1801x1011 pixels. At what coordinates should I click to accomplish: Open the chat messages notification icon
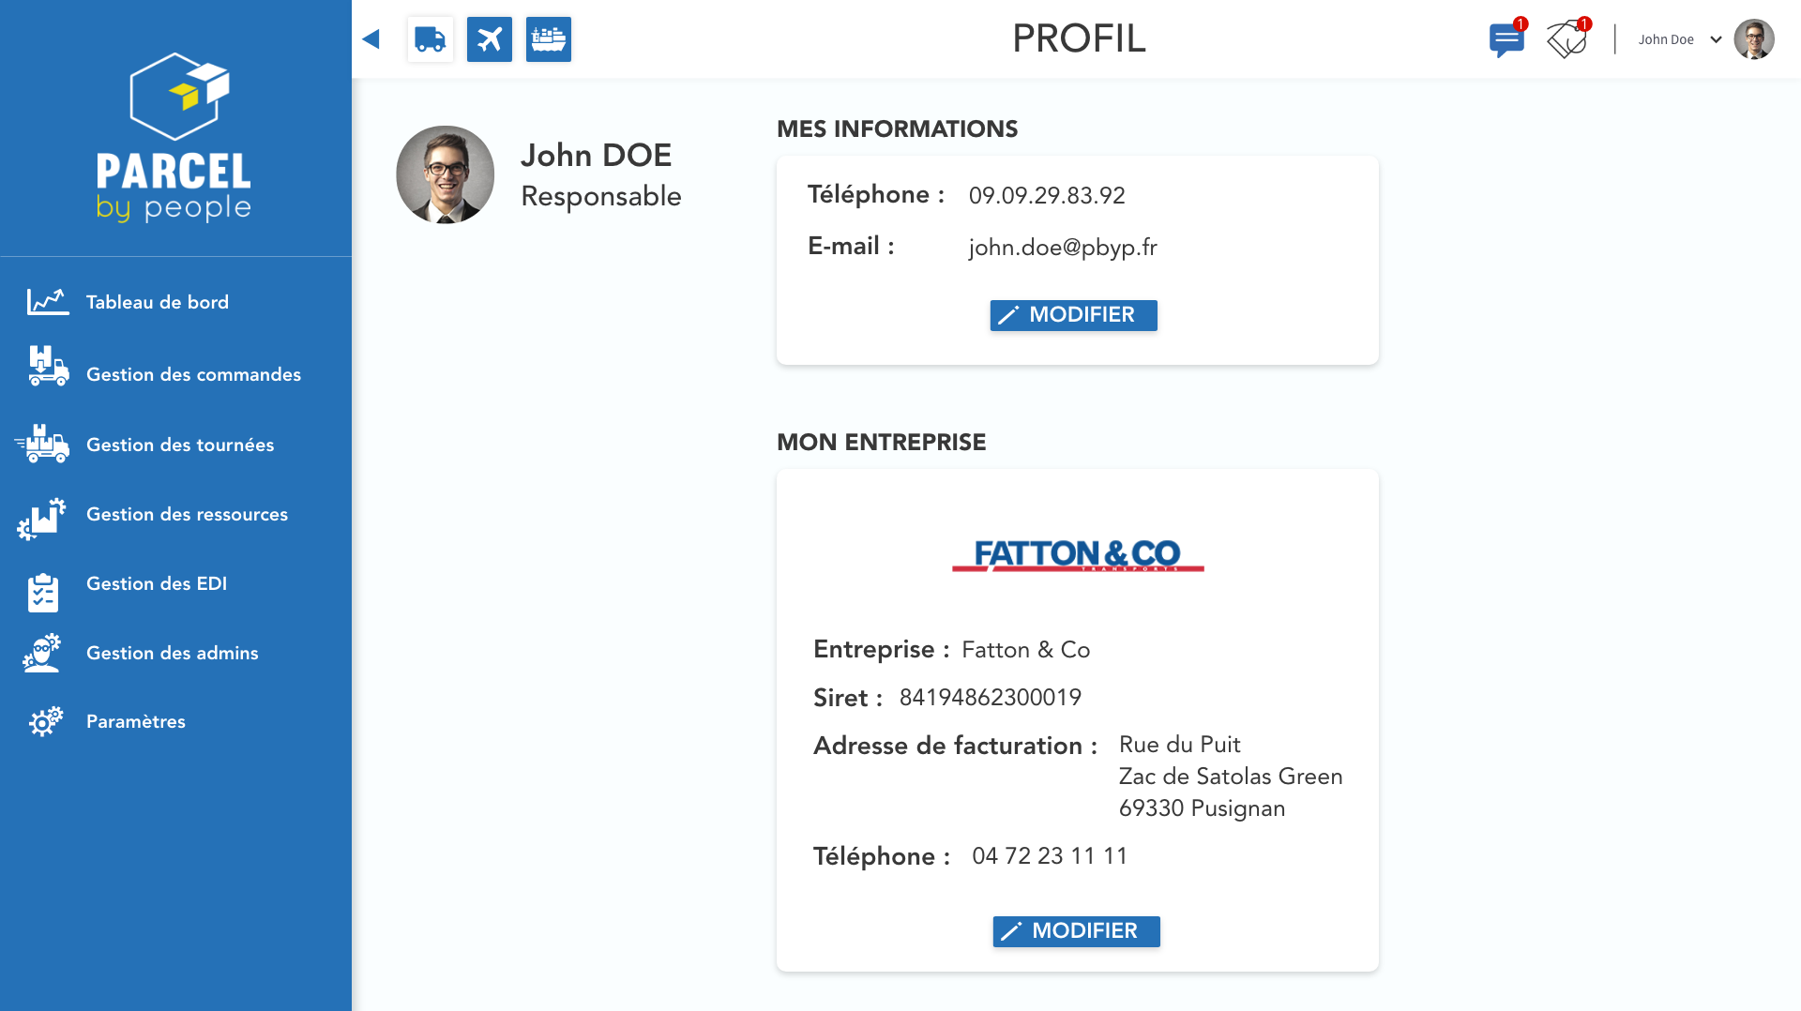tap(1506, 39)
